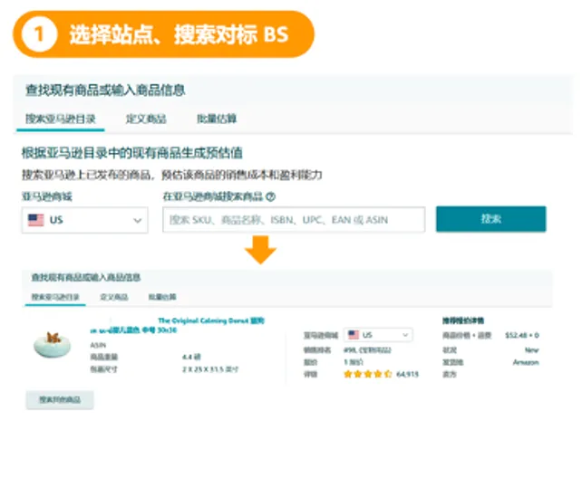The image size is (582, 478).
Task: Click the pet bed product thumbnail
Action: [53, 340]
